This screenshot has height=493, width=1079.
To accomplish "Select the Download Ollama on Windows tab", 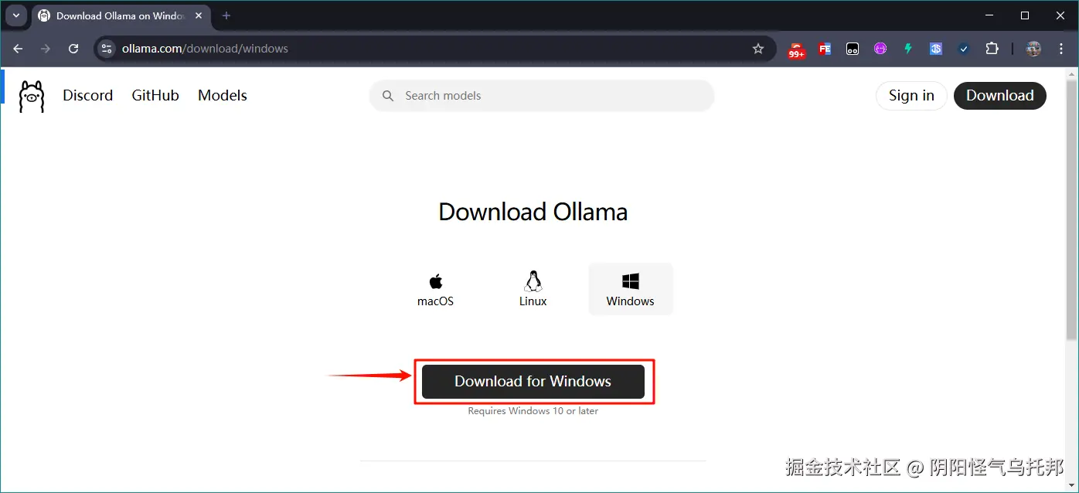I will [116, 15].
